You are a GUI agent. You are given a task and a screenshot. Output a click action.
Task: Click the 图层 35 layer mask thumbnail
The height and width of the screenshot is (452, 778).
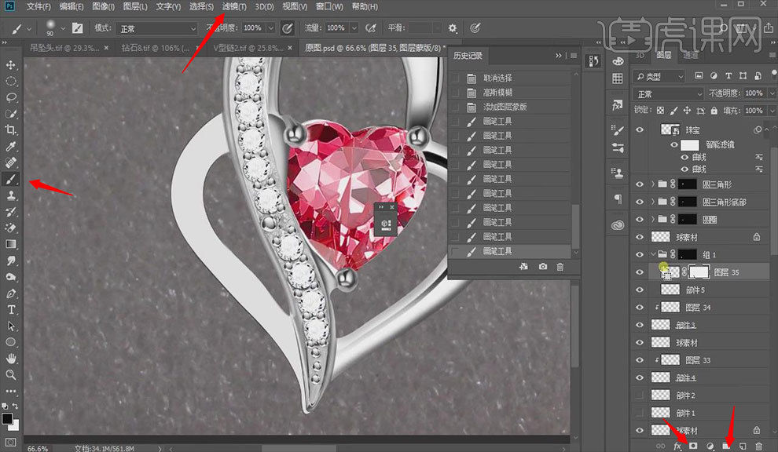[699, 272]
